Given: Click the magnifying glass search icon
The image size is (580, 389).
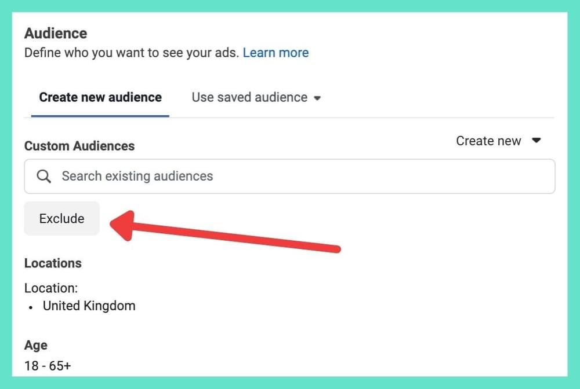Looking at the screenshot, I should coord(43,176).
